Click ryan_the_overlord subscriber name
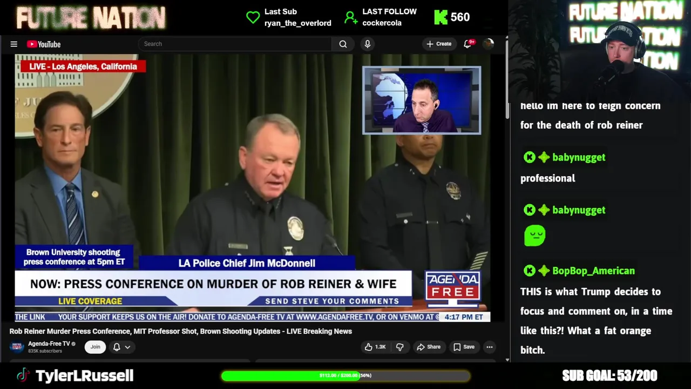The width and height of the screenshot is (691, 389). pos(297,23)
